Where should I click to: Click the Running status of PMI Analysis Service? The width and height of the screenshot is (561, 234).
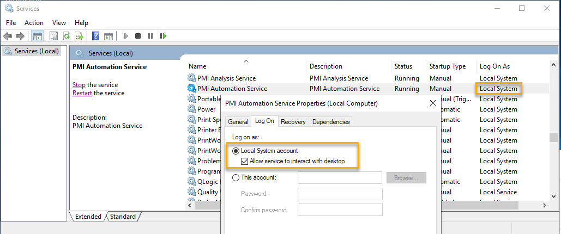pos(407,78)
